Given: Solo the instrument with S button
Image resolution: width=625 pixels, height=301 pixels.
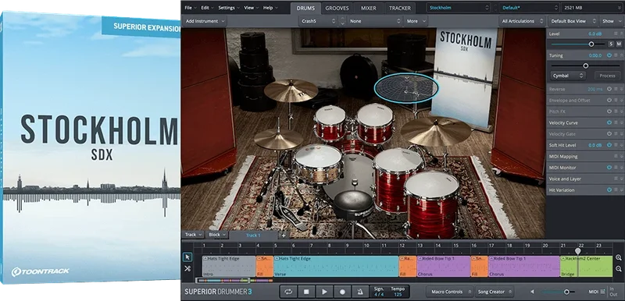Looking at the screenshot, I should (611, 44).
